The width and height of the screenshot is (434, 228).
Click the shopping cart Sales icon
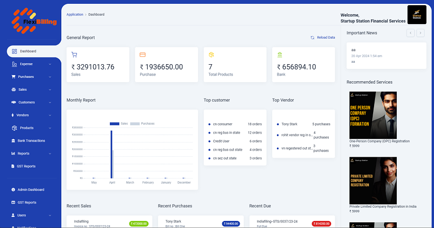tap(74, 55)
